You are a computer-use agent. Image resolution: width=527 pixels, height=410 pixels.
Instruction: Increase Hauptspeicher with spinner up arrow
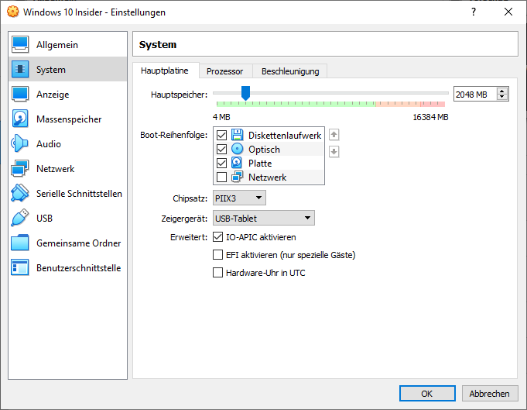tap(502, 91)
